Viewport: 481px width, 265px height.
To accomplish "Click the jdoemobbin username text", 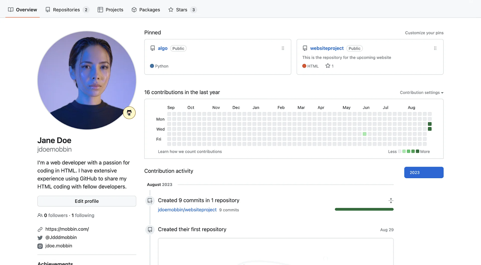I will pyautogui.click(x=54, y=149).
